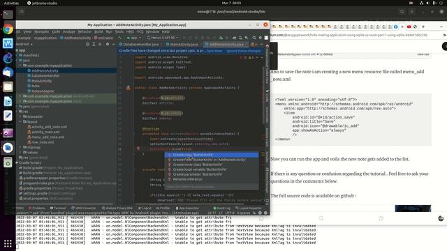This screenshot has width=447, height=251.
Task: Expand the mipmap folder
Action: click(x=20, y=147)
